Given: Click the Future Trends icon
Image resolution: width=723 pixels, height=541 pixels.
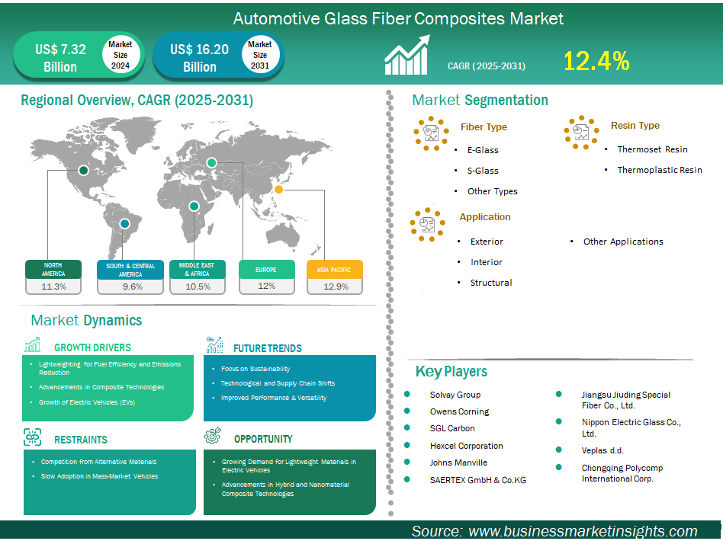Looking at the screenshot, I should 214,345.
